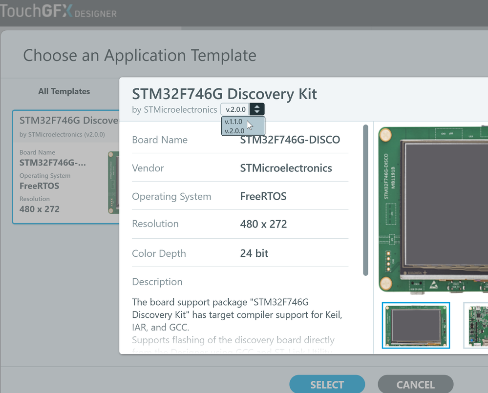Click the 24 bit color depth value
Screen dimensions: 488x393
(254, 253)
